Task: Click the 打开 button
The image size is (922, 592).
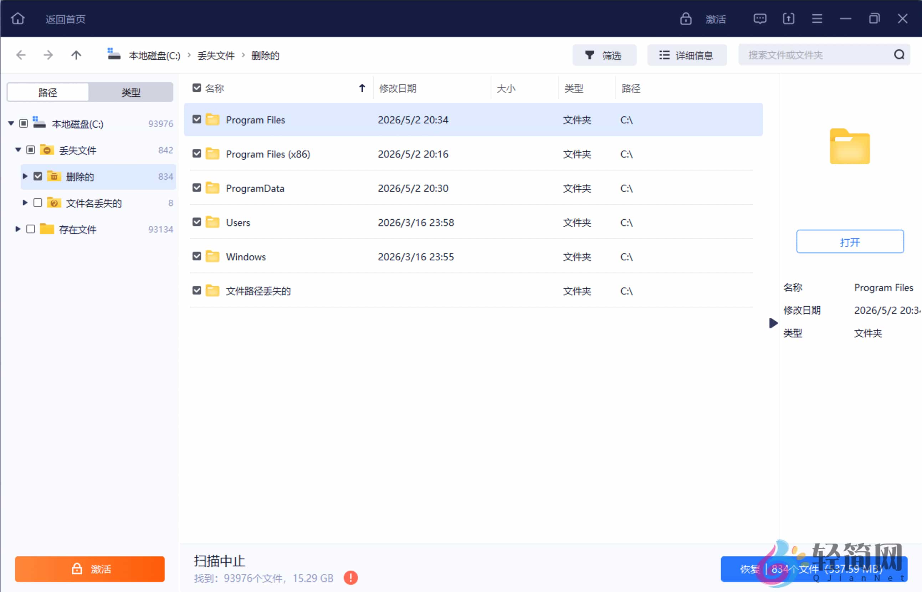Action: (850, 241)
